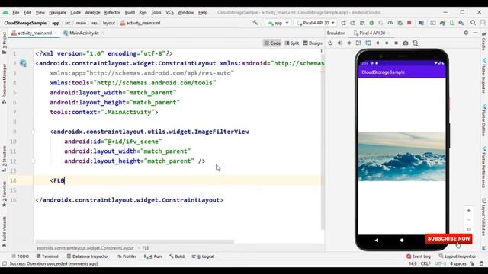Image resolution: width=488 pixels, height=274 pixels.
Task: Close the activity_main.xml tab
Action: pos(56,33)
